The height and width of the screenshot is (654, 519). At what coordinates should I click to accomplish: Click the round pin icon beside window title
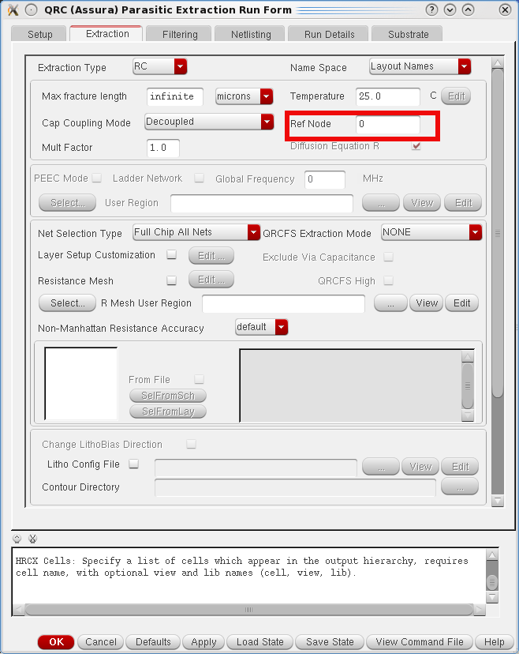point(31,10)
